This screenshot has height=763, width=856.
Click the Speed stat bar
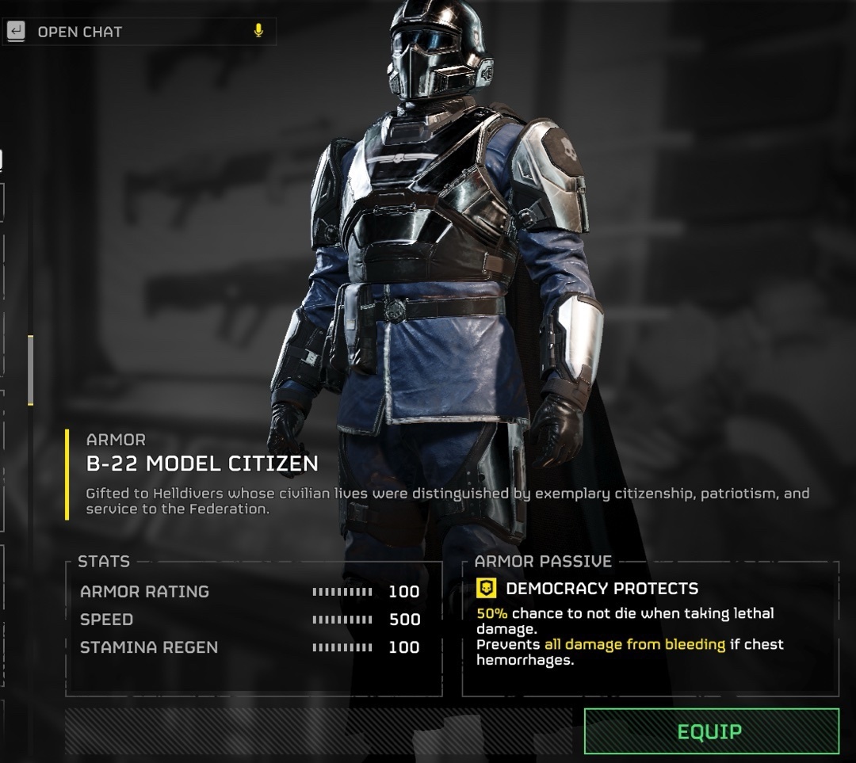pyautogui.click(x=342, y=620)
